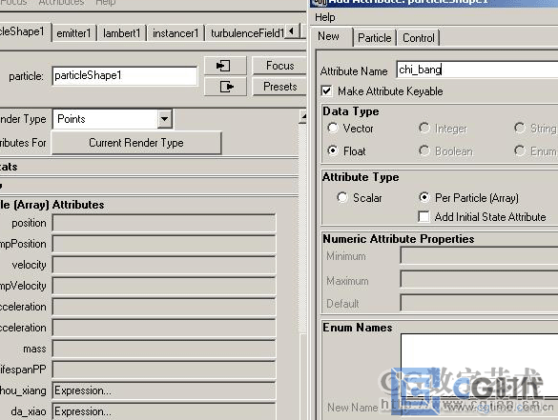
Task: Open the Render Type dropdown
Action: [164, 119]
